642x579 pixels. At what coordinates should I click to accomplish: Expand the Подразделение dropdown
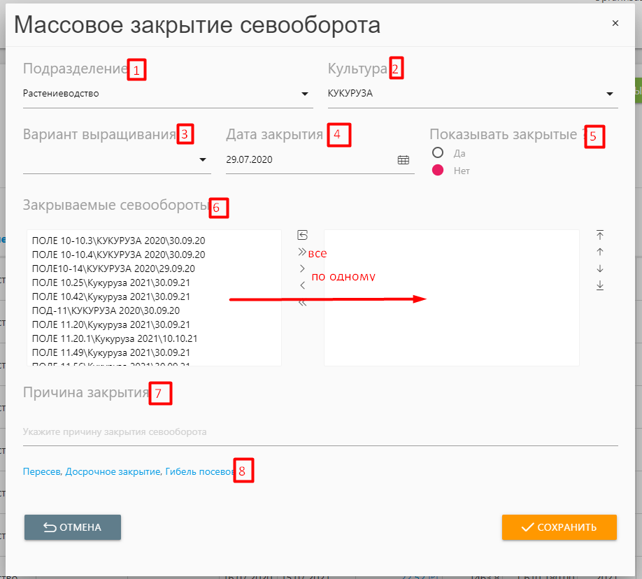pyautogui.click(x=305, y=94)
